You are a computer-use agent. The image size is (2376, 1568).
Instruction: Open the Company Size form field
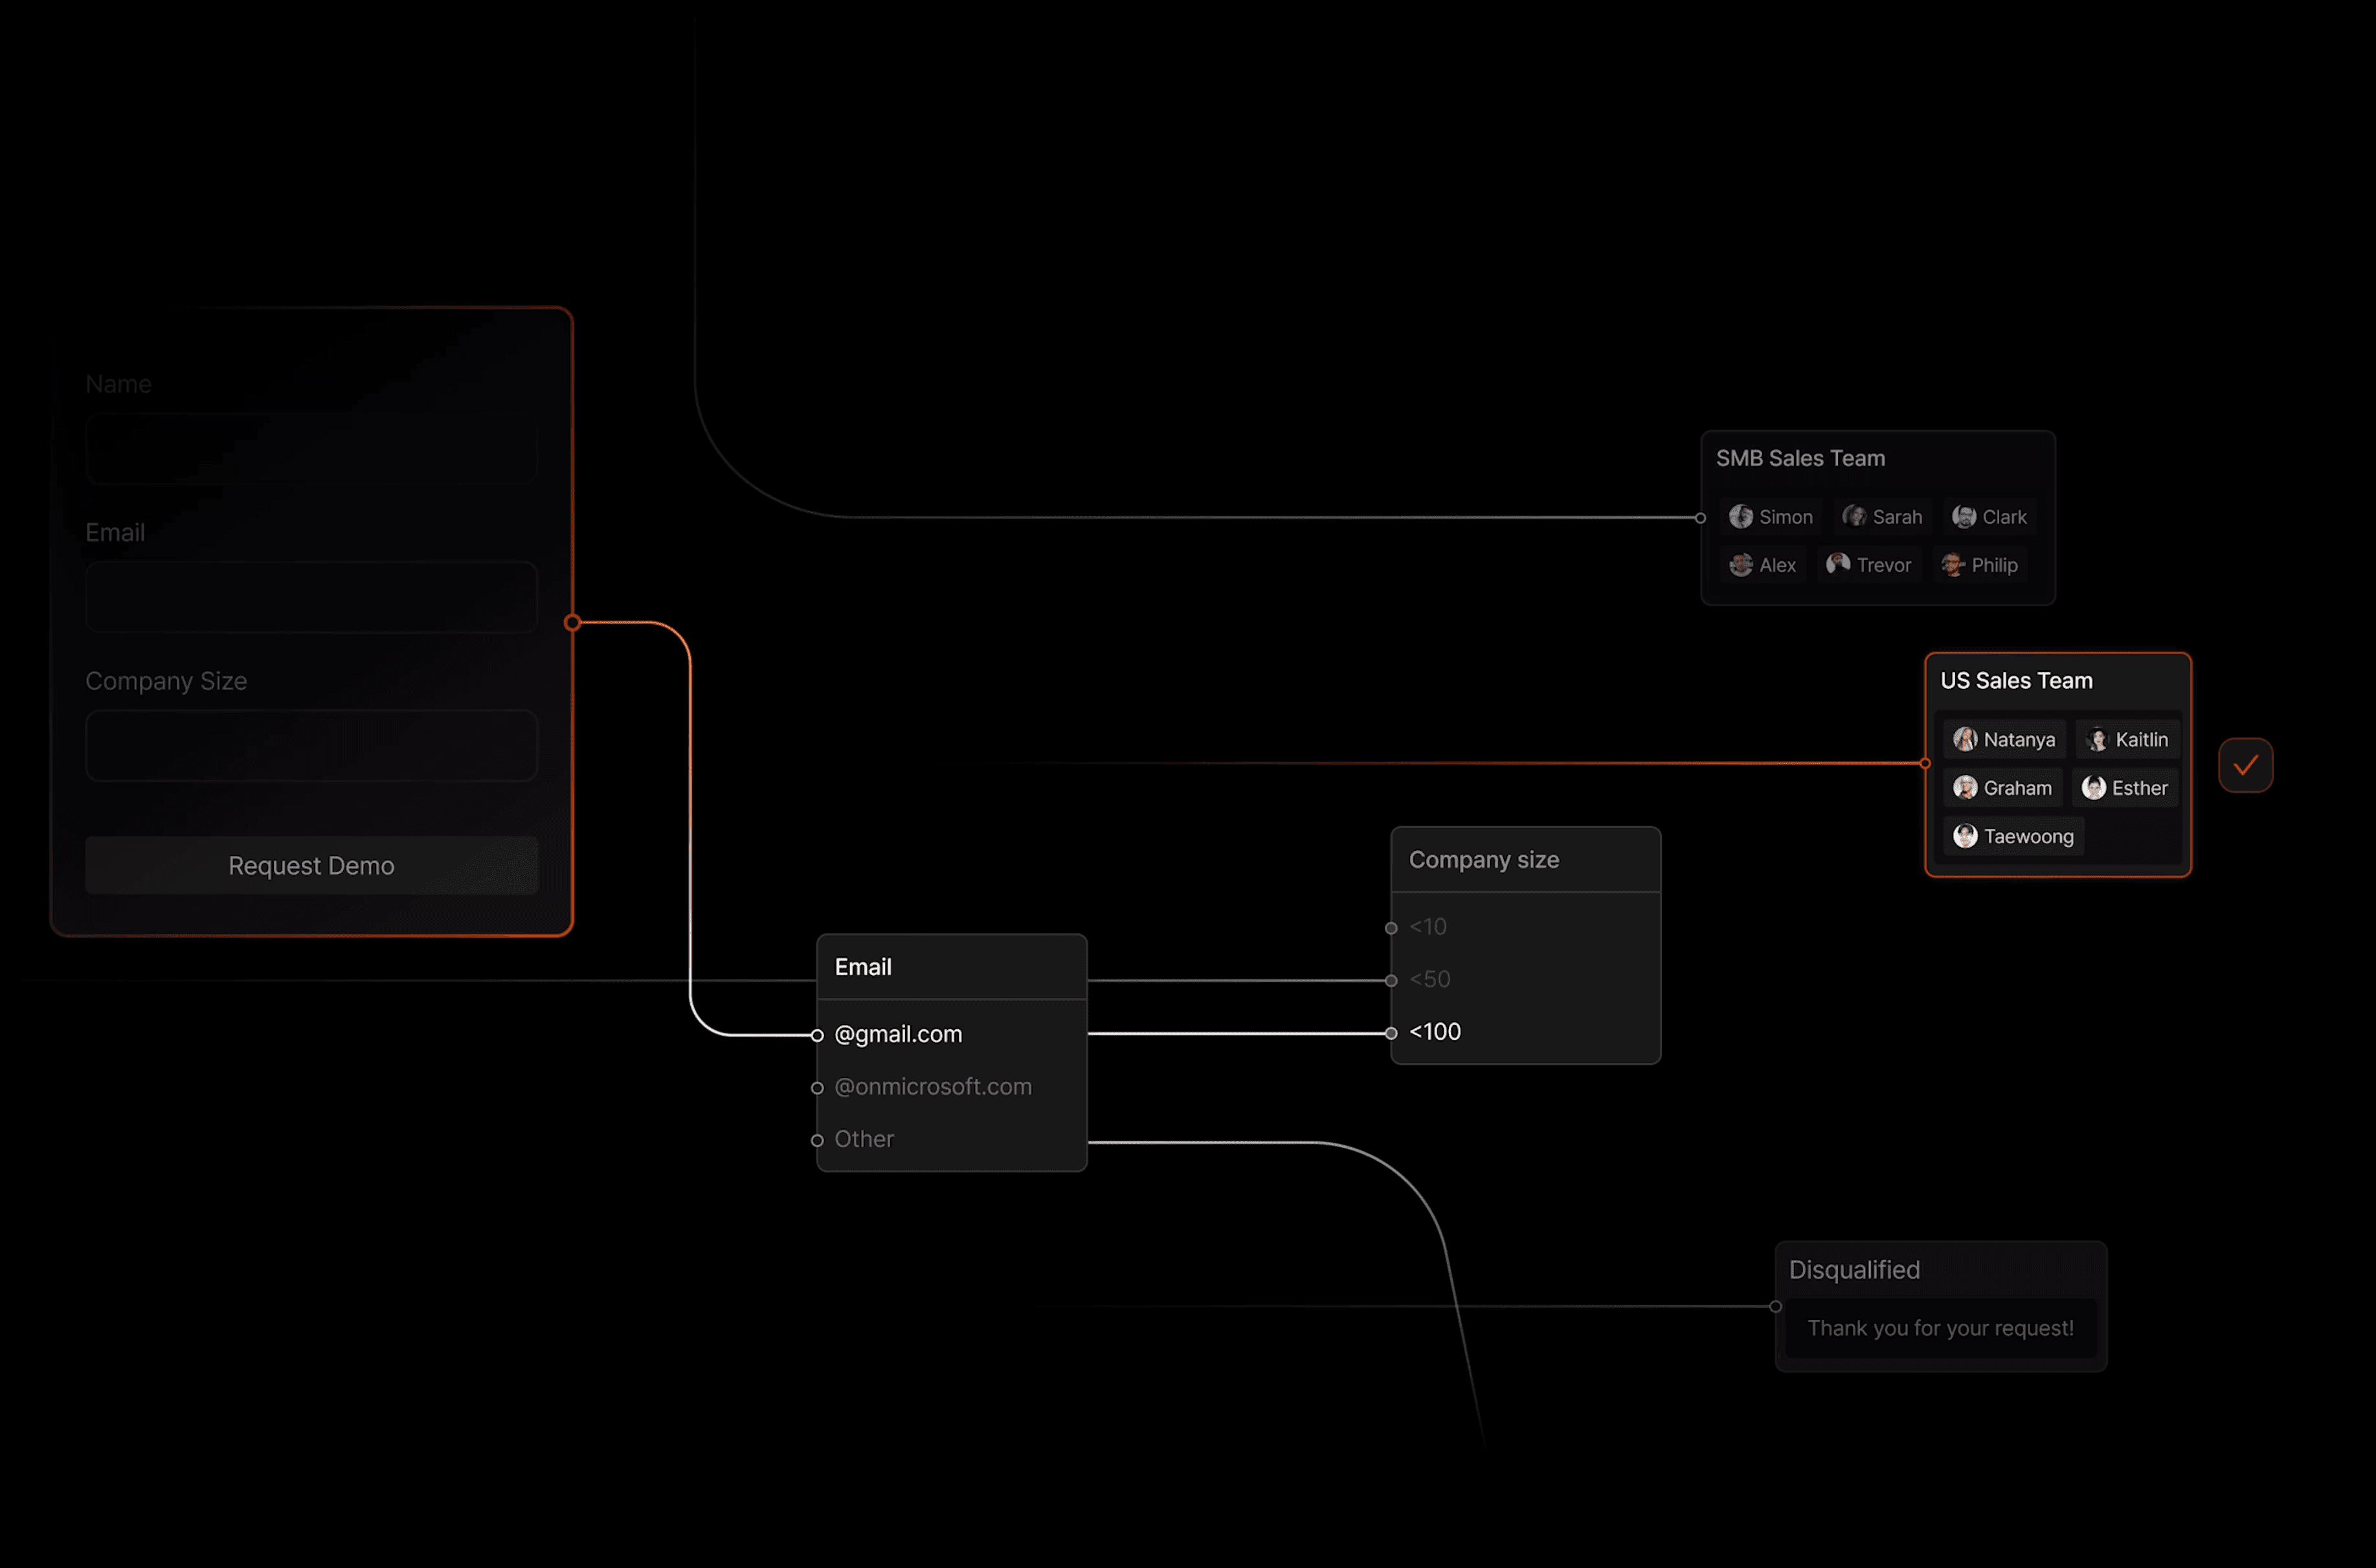[x=311, y=746]
